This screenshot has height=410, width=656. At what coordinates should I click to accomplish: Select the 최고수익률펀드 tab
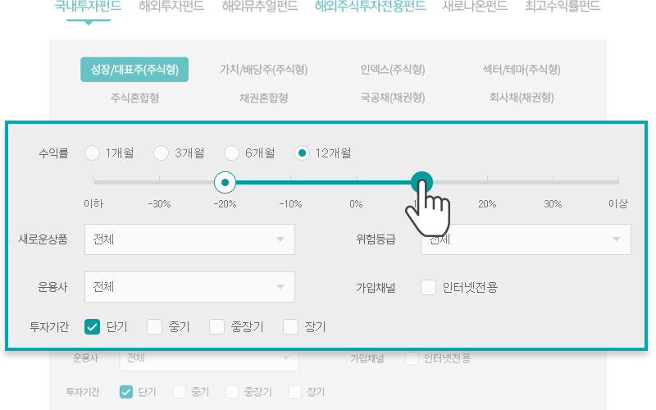pos(563,7)
